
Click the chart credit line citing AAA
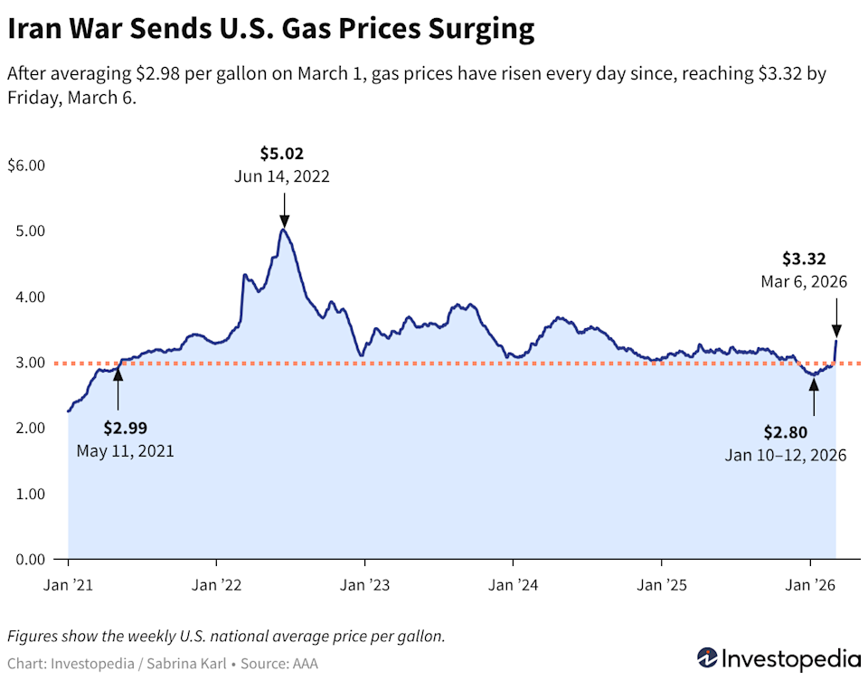click(x=163, y=663)
